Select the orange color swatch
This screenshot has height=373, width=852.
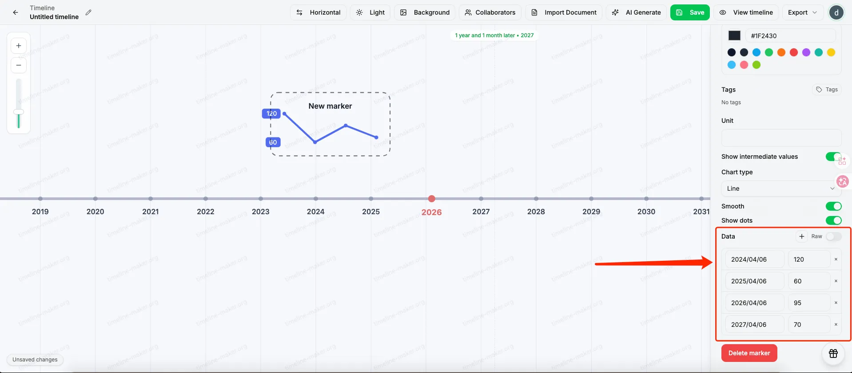(x=781, y=52)
